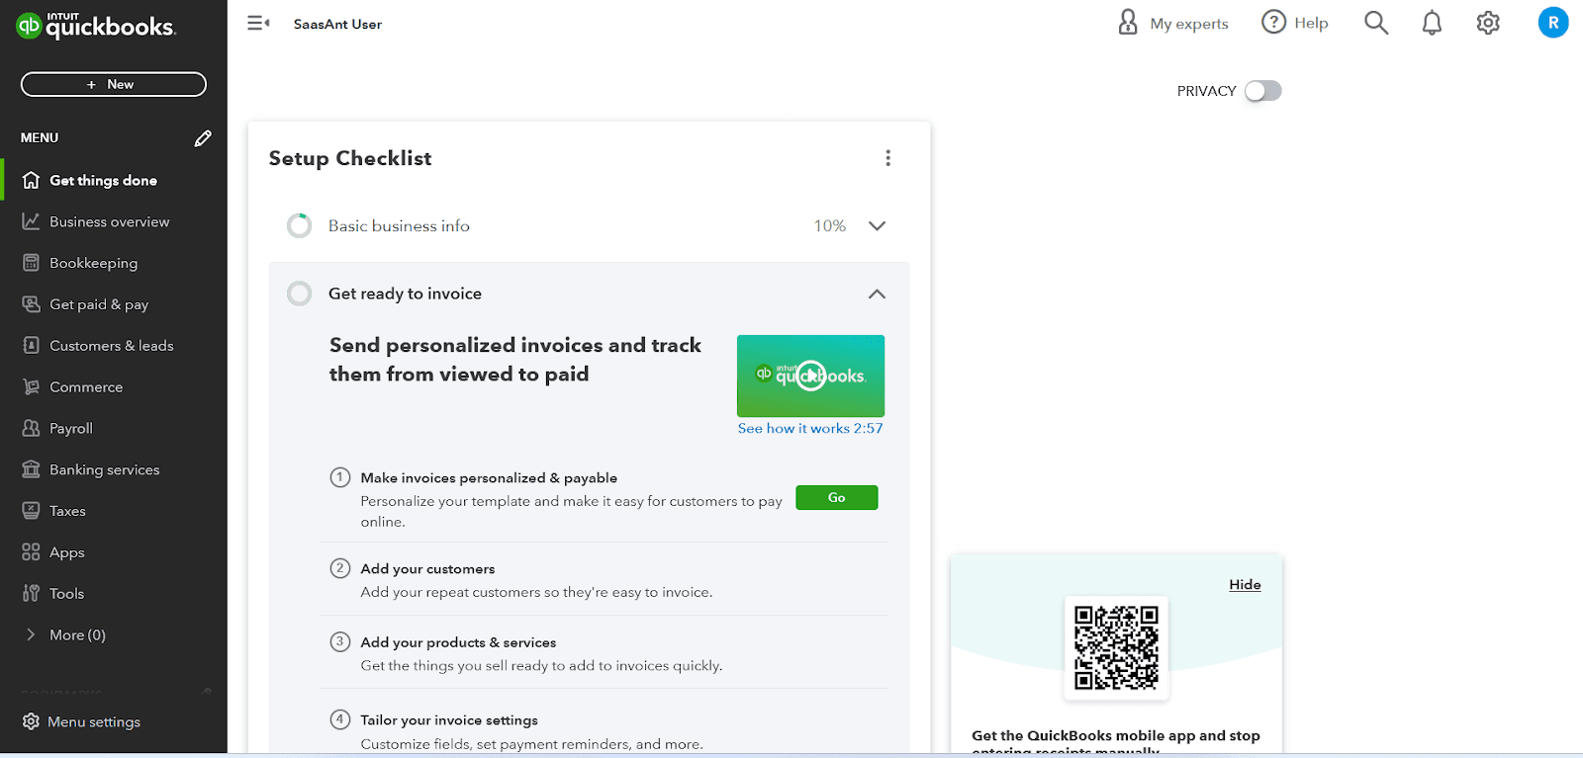This screenshot has width=1583, height=758.
Task: Click the Business overview chart icon
Action: click(x=31, y=221)
